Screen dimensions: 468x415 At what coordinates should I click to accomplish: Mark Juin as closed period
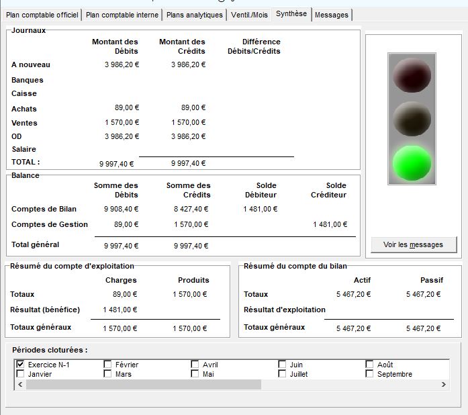tap(283, 365)
